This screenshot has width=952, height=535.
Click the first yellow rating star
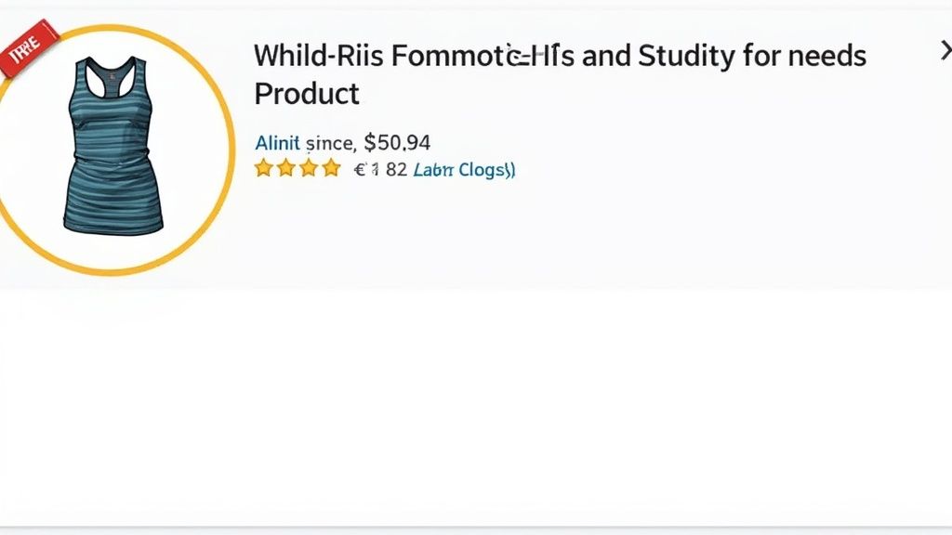(264, 169)
